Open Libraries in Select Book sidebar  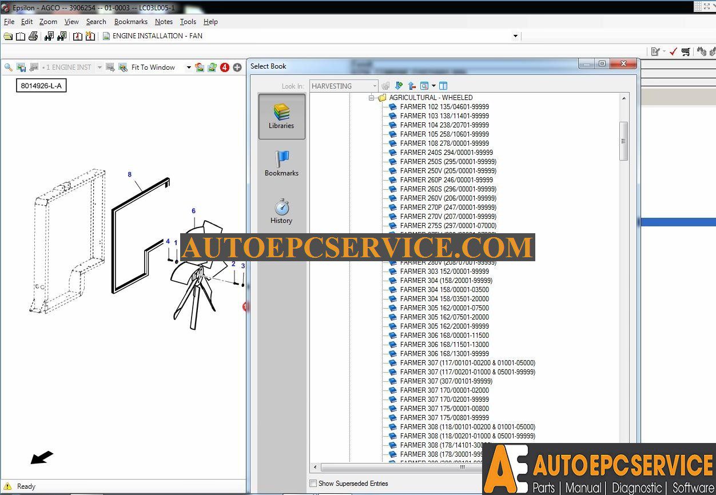click(281, 116)
